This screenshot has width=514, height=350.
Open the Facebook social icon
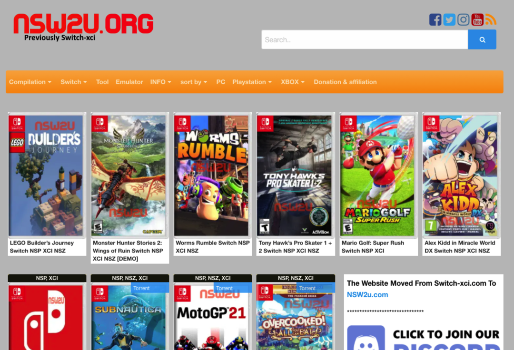point(435,19)
